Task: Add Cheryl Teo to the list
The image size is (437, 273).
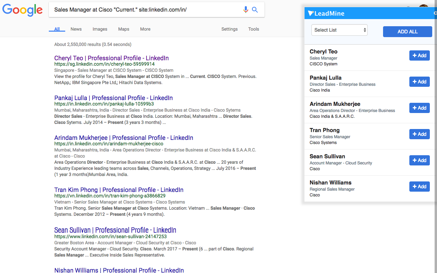Action: 419,55
